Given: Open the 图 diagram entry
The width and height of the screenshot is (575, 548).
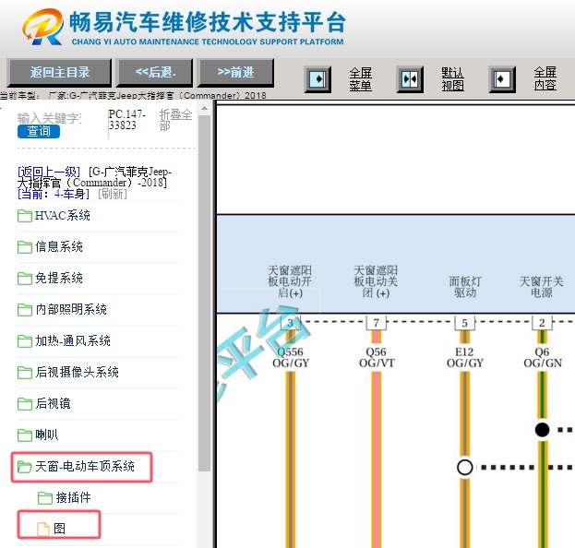Looking at the screenshot, I should (x=59, y=529).
